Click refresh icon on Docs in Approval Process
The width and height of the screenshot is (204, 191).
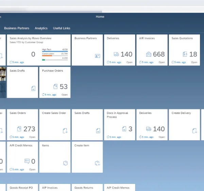point(108,137)
